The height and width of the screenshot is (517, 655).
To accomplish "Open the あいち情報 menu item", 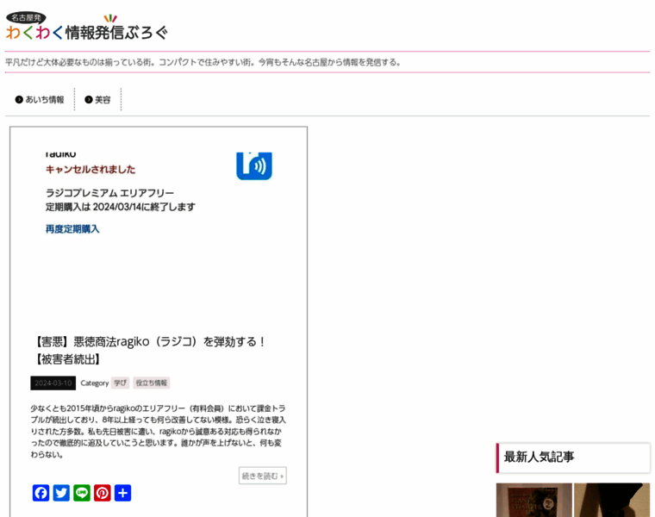I will pyautogui.click(x=44, y=99).
